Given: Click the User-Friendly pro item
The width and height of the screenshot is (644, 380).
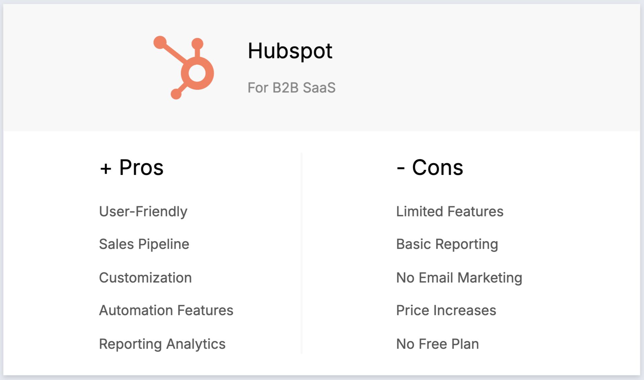Looking at the screenshot, I should point(143,212).
